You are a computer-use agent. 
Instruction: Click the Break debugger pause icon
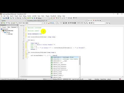pos(69,18)
